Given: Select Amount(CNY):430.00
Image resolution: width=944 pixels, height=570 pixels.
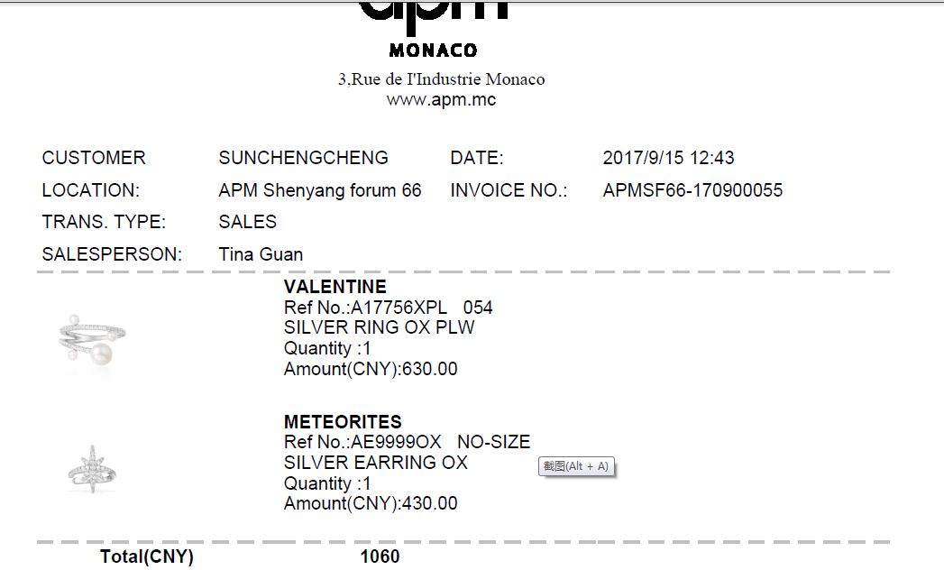Looking at the screenshot, I should (x=371, y=503).
